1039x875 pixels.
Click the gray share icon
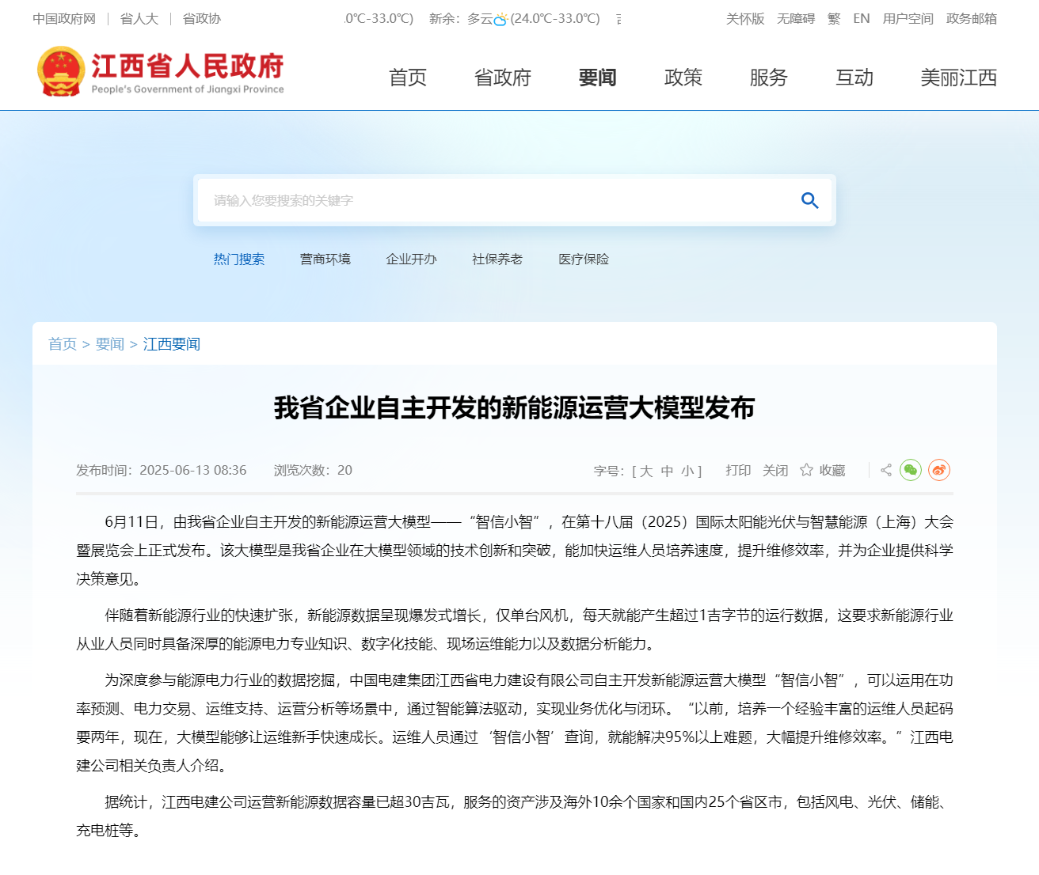pyautogui.click(x=886, y=470)
